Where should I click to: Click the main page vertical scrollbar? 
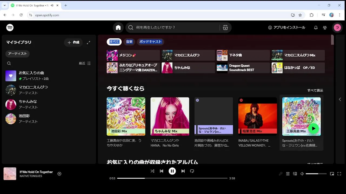point(332,40)
